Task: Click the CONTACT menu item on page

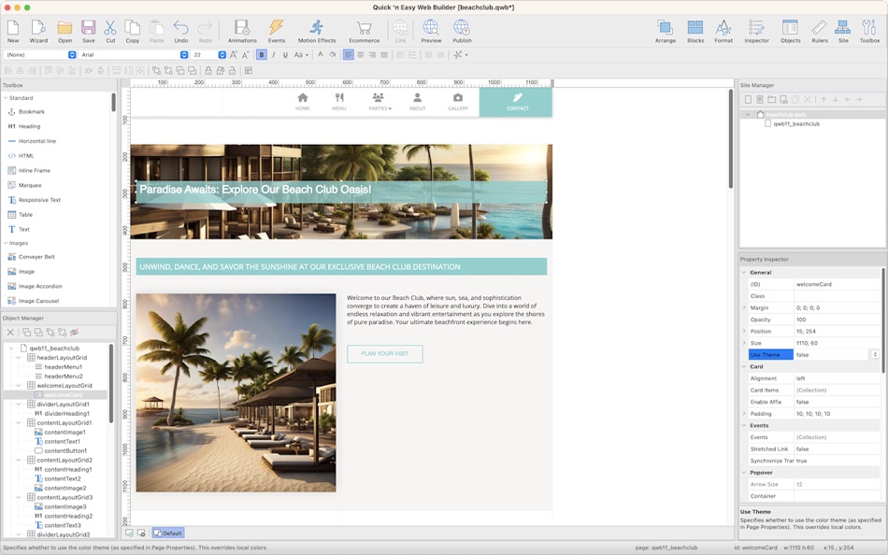Action: pos(517,102)
